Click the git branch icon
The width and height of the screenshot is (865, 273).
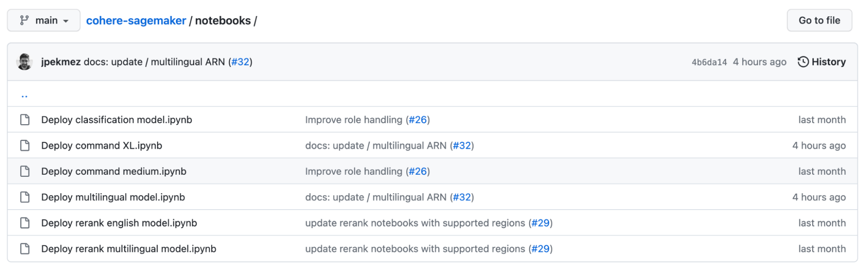click(24, 20)
